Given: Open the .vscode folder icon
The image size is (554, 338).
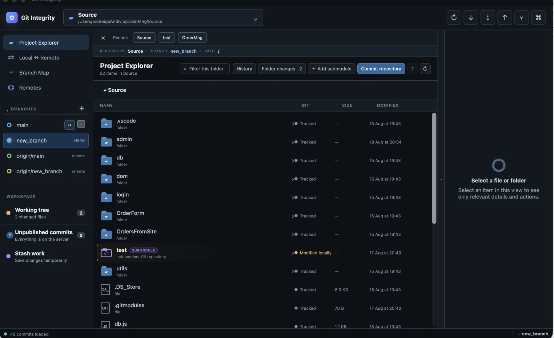Looking at the screenshot, I should point(106,123).
